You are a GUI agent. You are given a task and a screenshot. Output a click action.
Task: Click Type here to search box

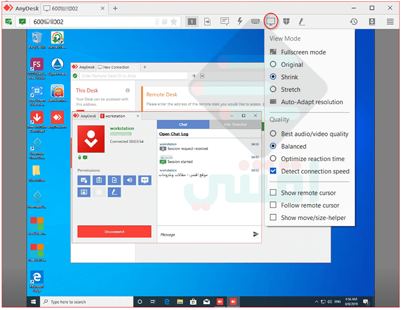[87, 302]
